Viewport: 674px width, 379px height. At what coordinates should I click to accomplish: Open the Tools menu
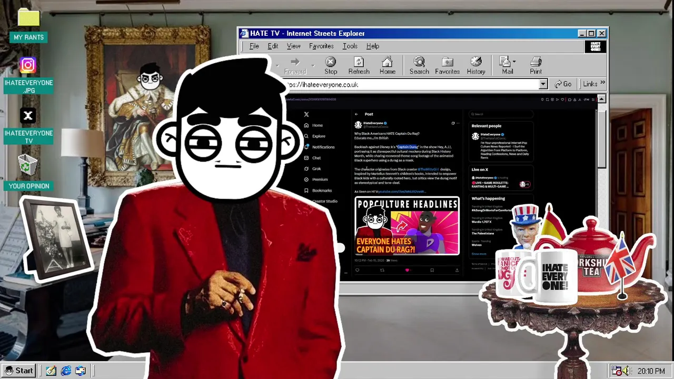point(350,46)
